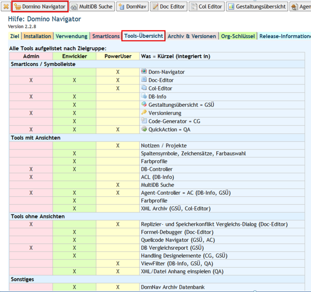
Task: Launch MultiDB Suche from the toolbar
Action: click(92, 7)
